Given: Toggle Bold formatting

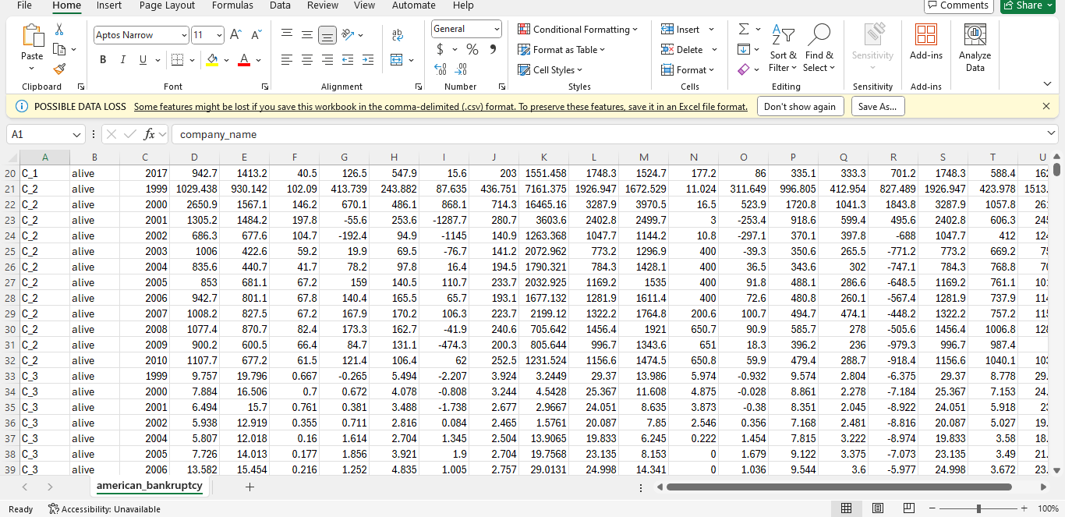Looking at the screenshot, I should 103,60.
